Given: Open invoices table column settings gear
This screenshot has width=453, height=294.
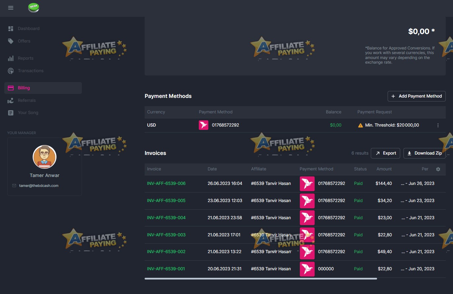Looking at the screenshot, I should click(438, 169).
